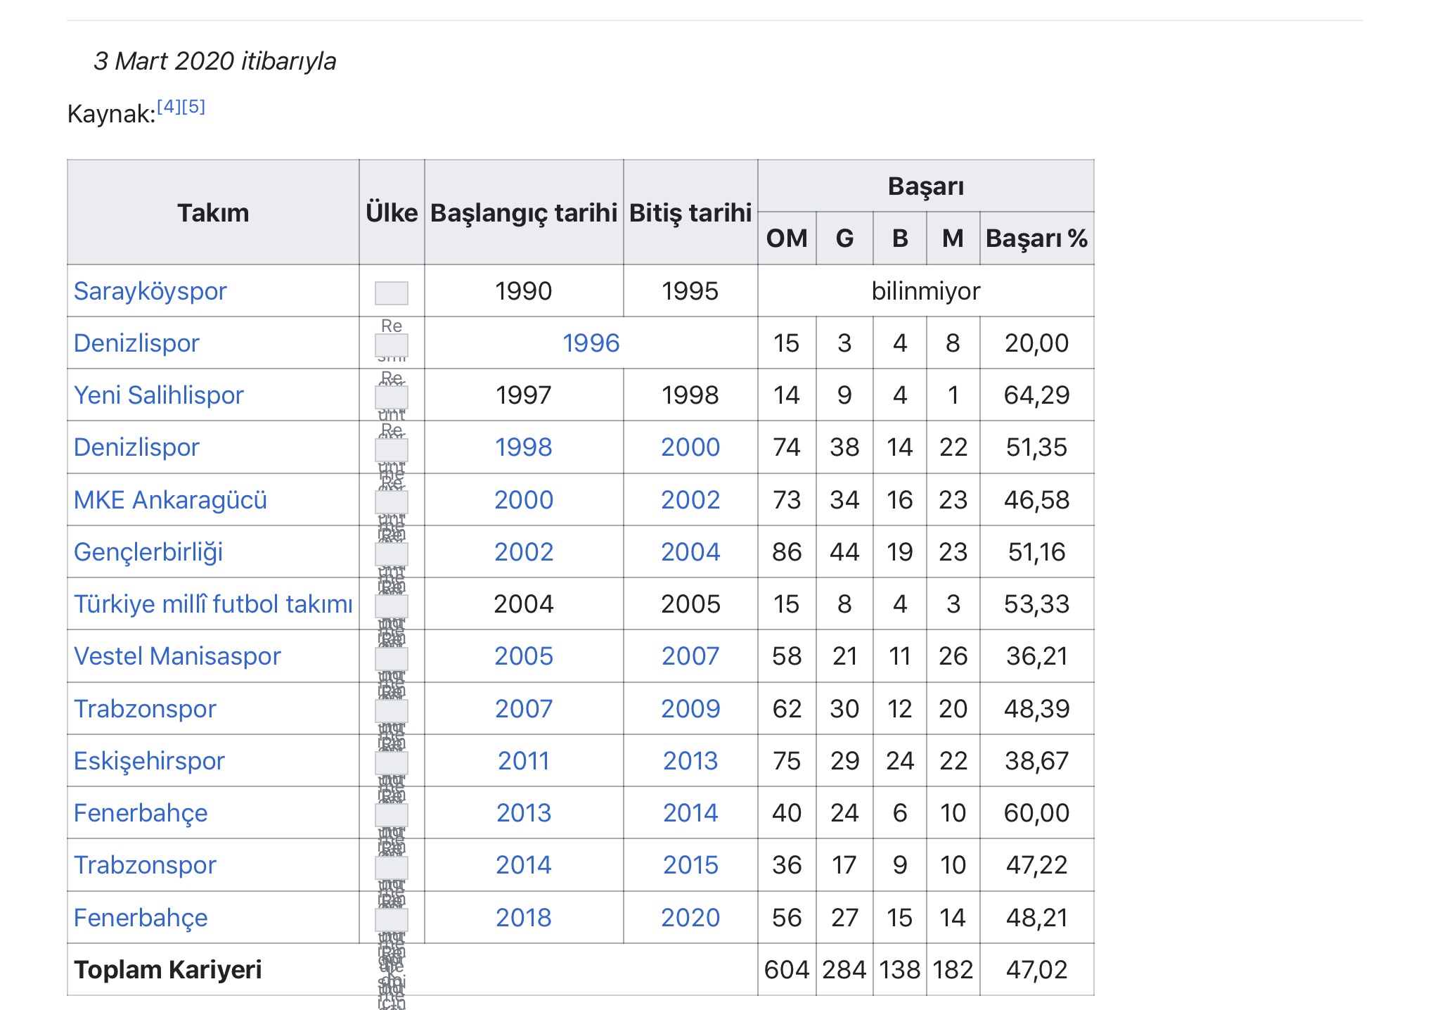The width and height of the screenshot is (1435, 1010).
Task: Click the flag image in Eskişehirspor row
Action: coord(391,762)
